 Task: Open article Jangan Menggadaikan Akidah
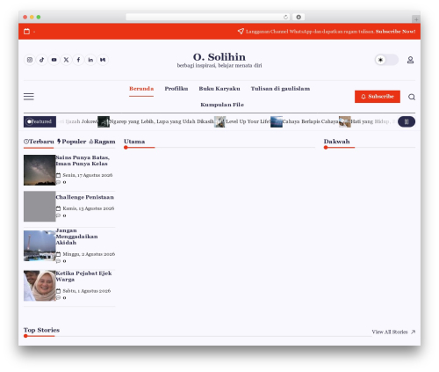76,237
